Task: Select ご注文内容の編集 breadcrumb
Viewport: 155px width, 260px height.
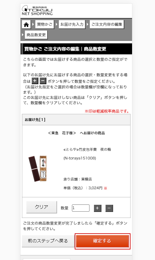Action: coord(107,25)
